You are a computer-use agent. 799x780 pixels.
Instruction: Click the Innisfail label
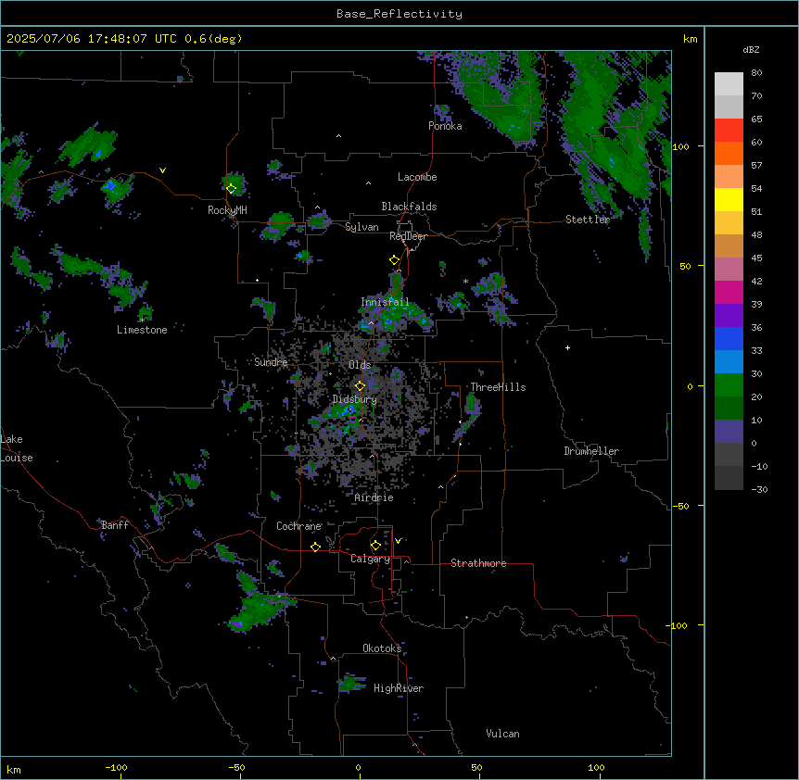(x=385, y=302)
